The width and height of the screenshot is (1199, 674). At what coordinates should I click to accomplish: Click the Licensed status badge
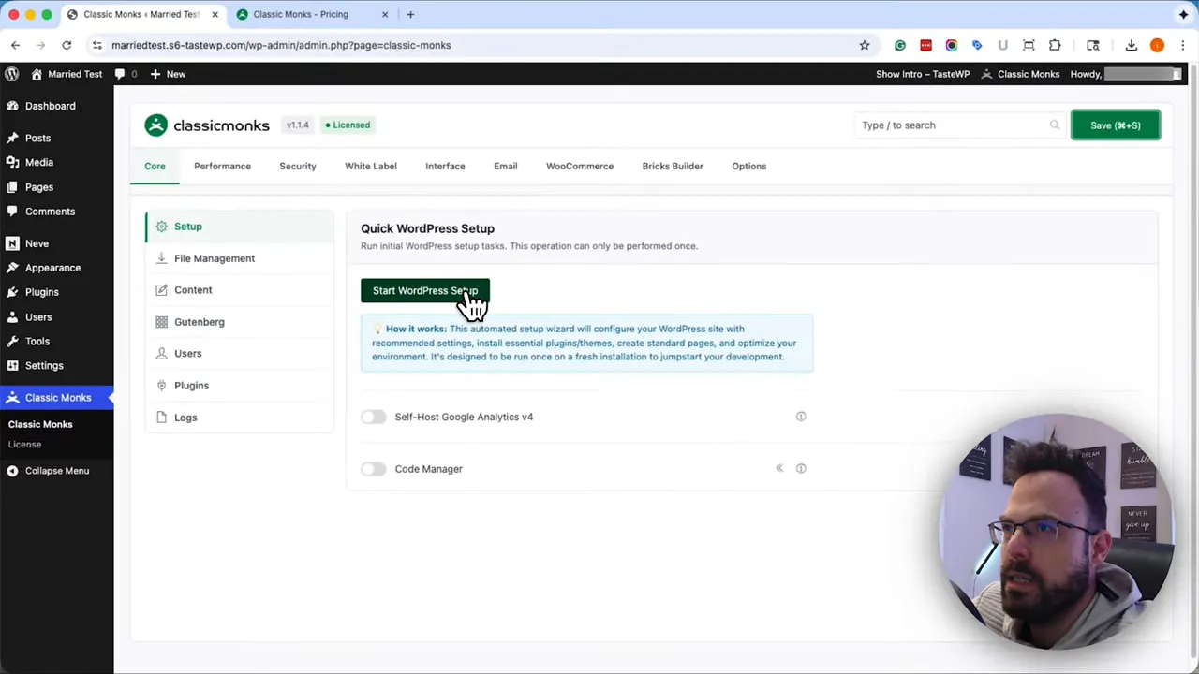pos(348,125)
